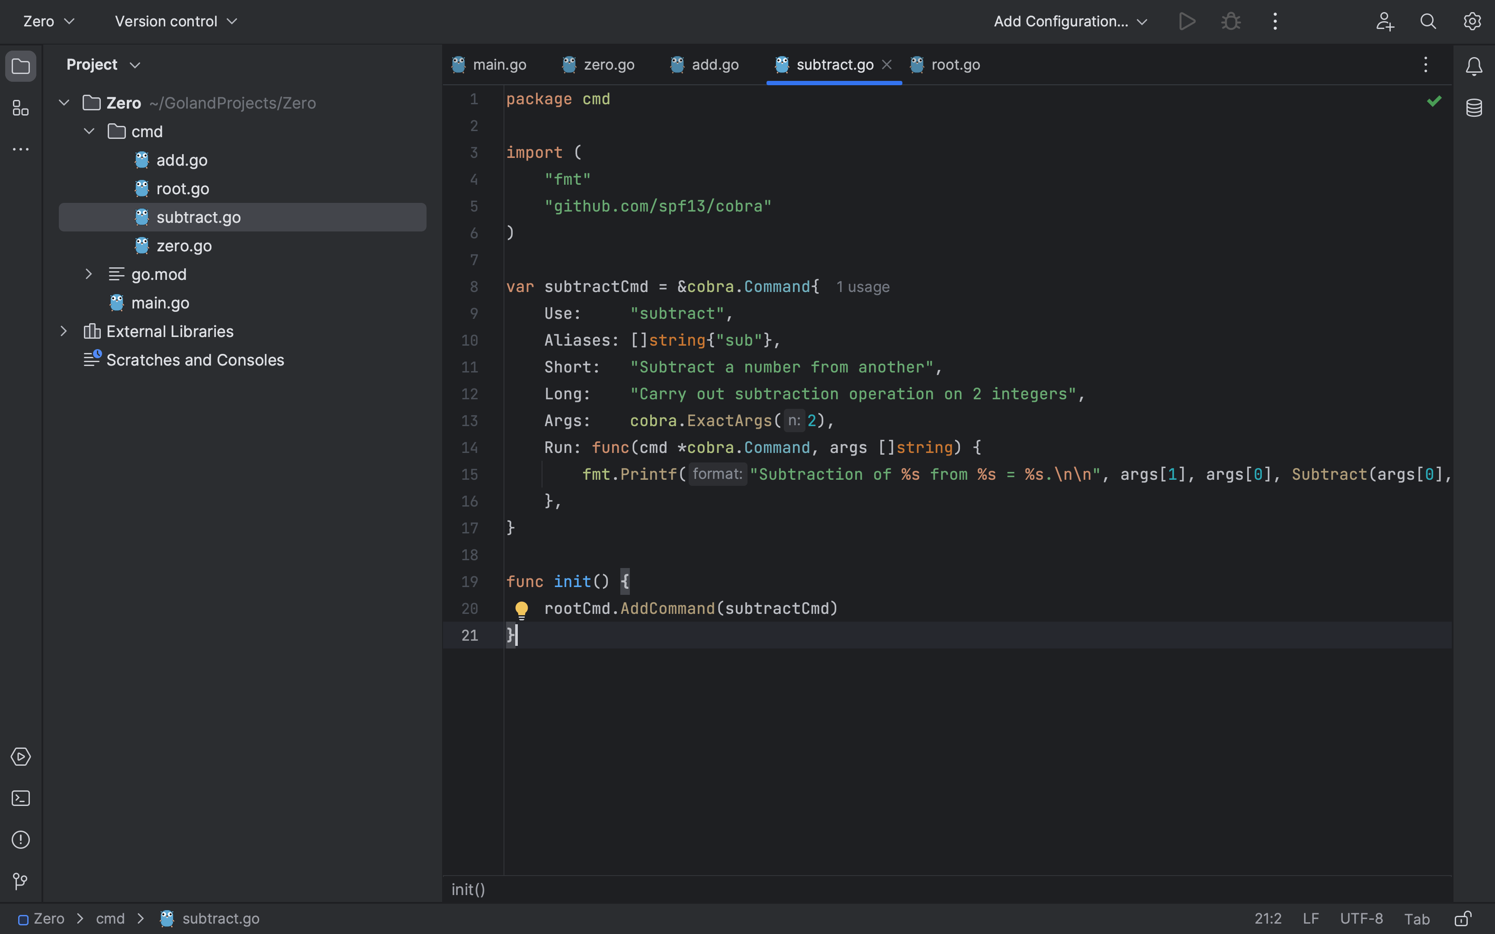The image size is (1495, 934).
Task: Click the yellow intention lightbulb
Action: tap(521, 610)
